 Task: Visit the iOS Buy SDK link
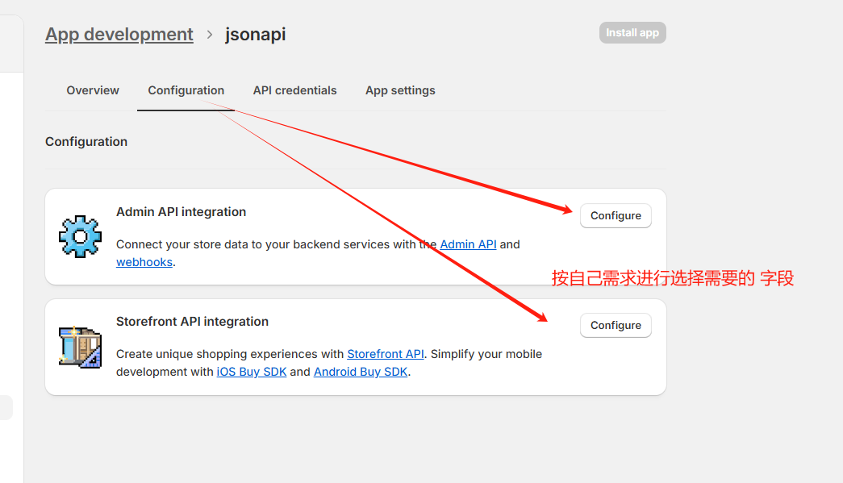click(x=252, y=372)
